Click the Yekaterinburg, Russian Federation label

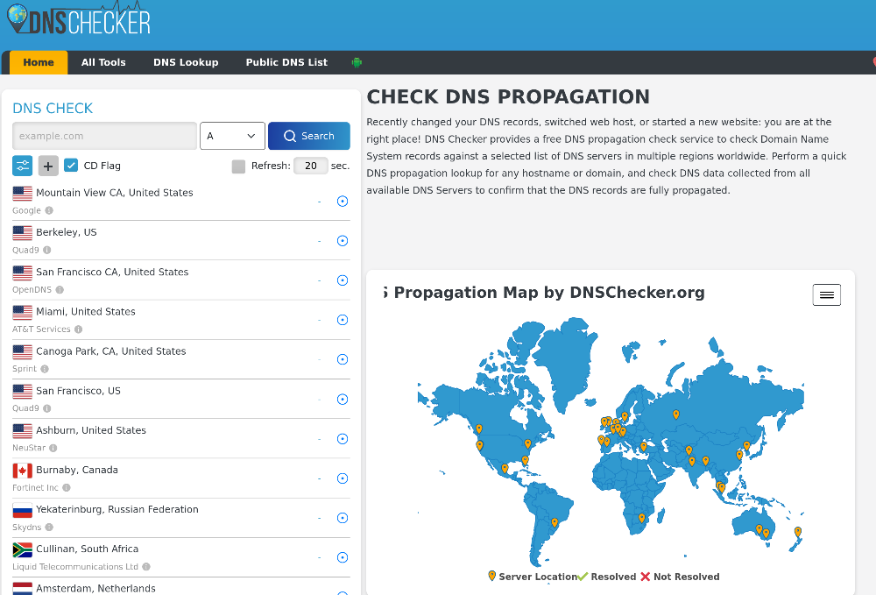pyautogui.click(x=117, y=509)
